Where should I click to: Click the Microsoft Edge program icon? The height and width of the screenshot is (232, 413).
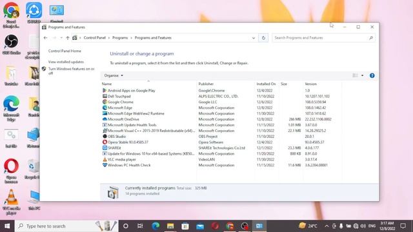pyautogui.click(x=105, y=108)
